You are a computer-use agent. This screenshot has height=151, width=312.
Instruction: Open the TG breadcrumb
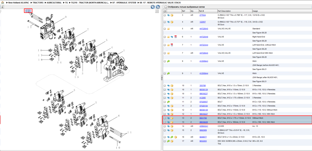[x=66, y=3]
